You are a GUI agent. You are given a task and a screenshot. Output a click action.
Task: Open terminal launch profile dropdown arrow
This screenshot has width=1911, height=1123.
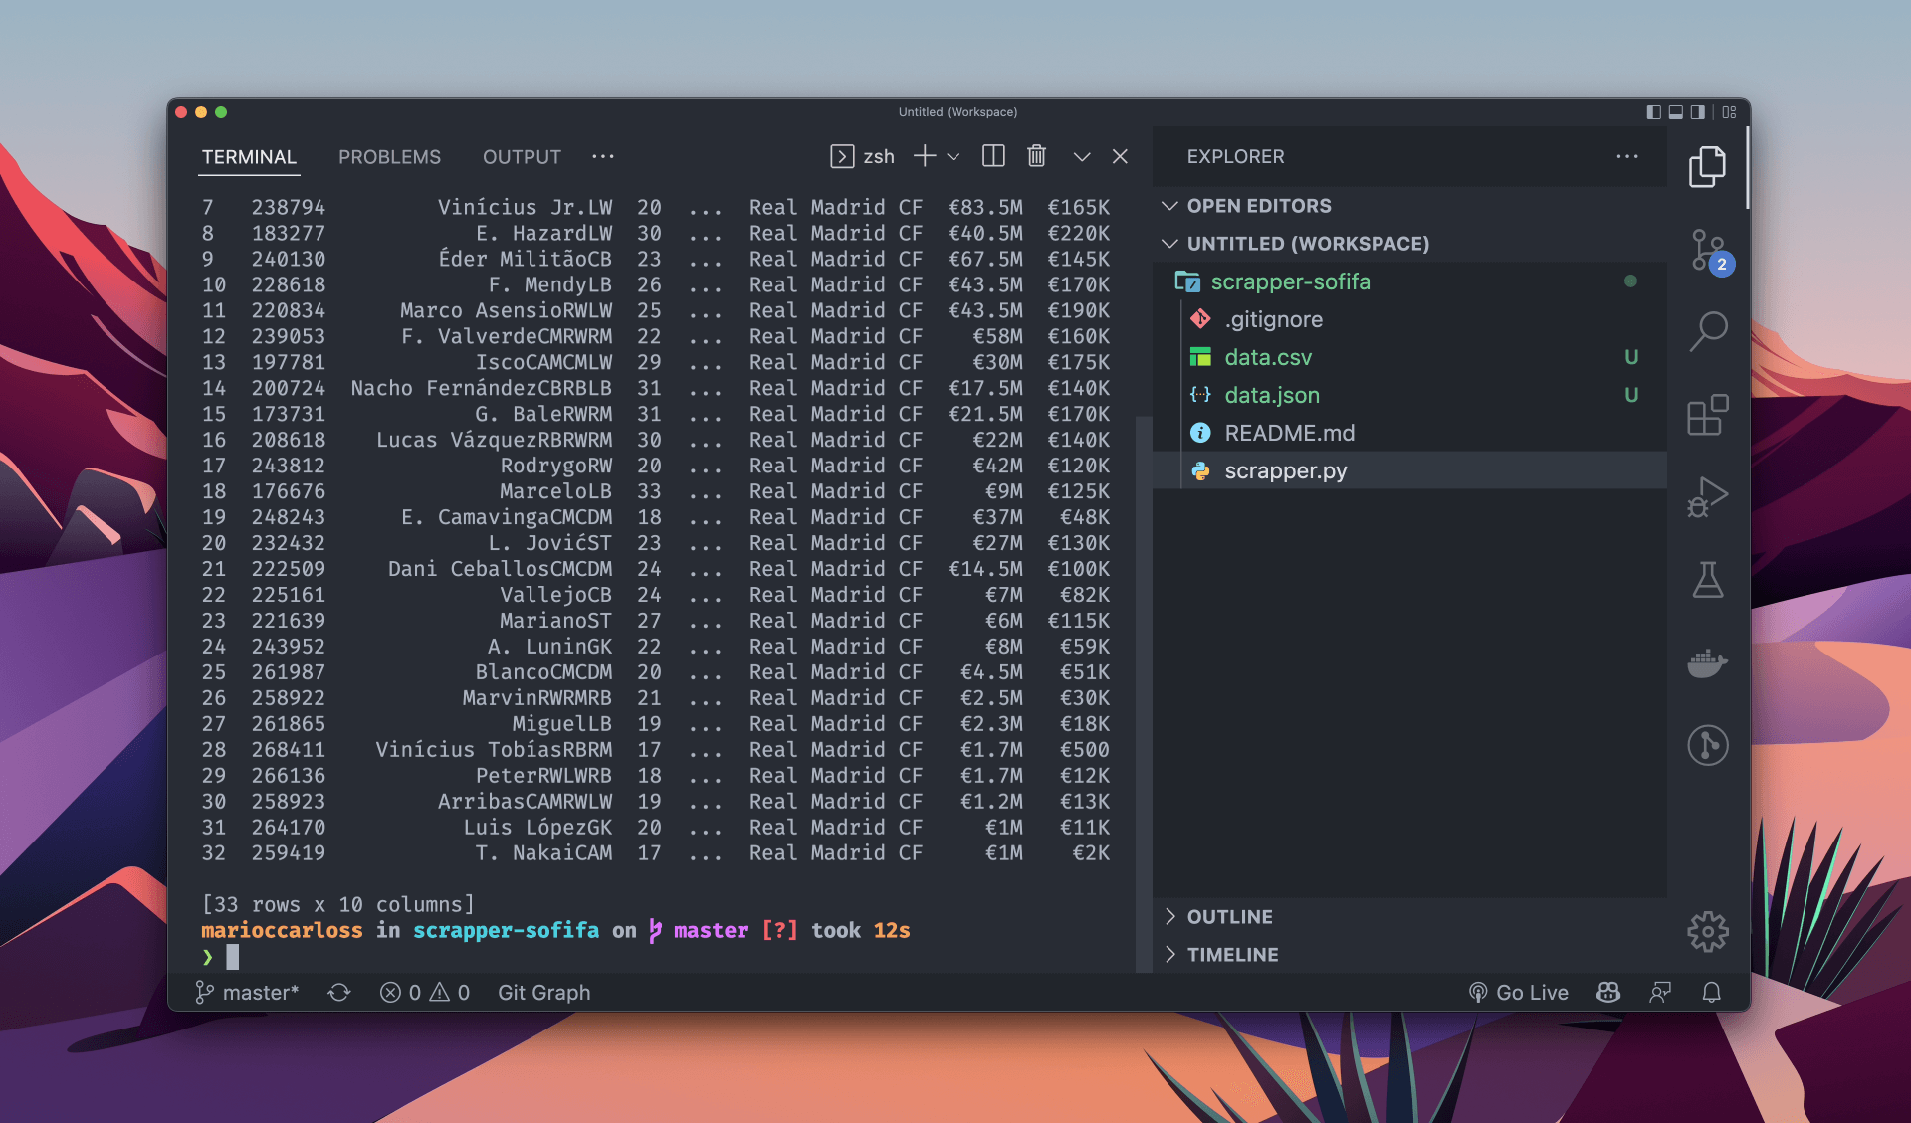954,156
